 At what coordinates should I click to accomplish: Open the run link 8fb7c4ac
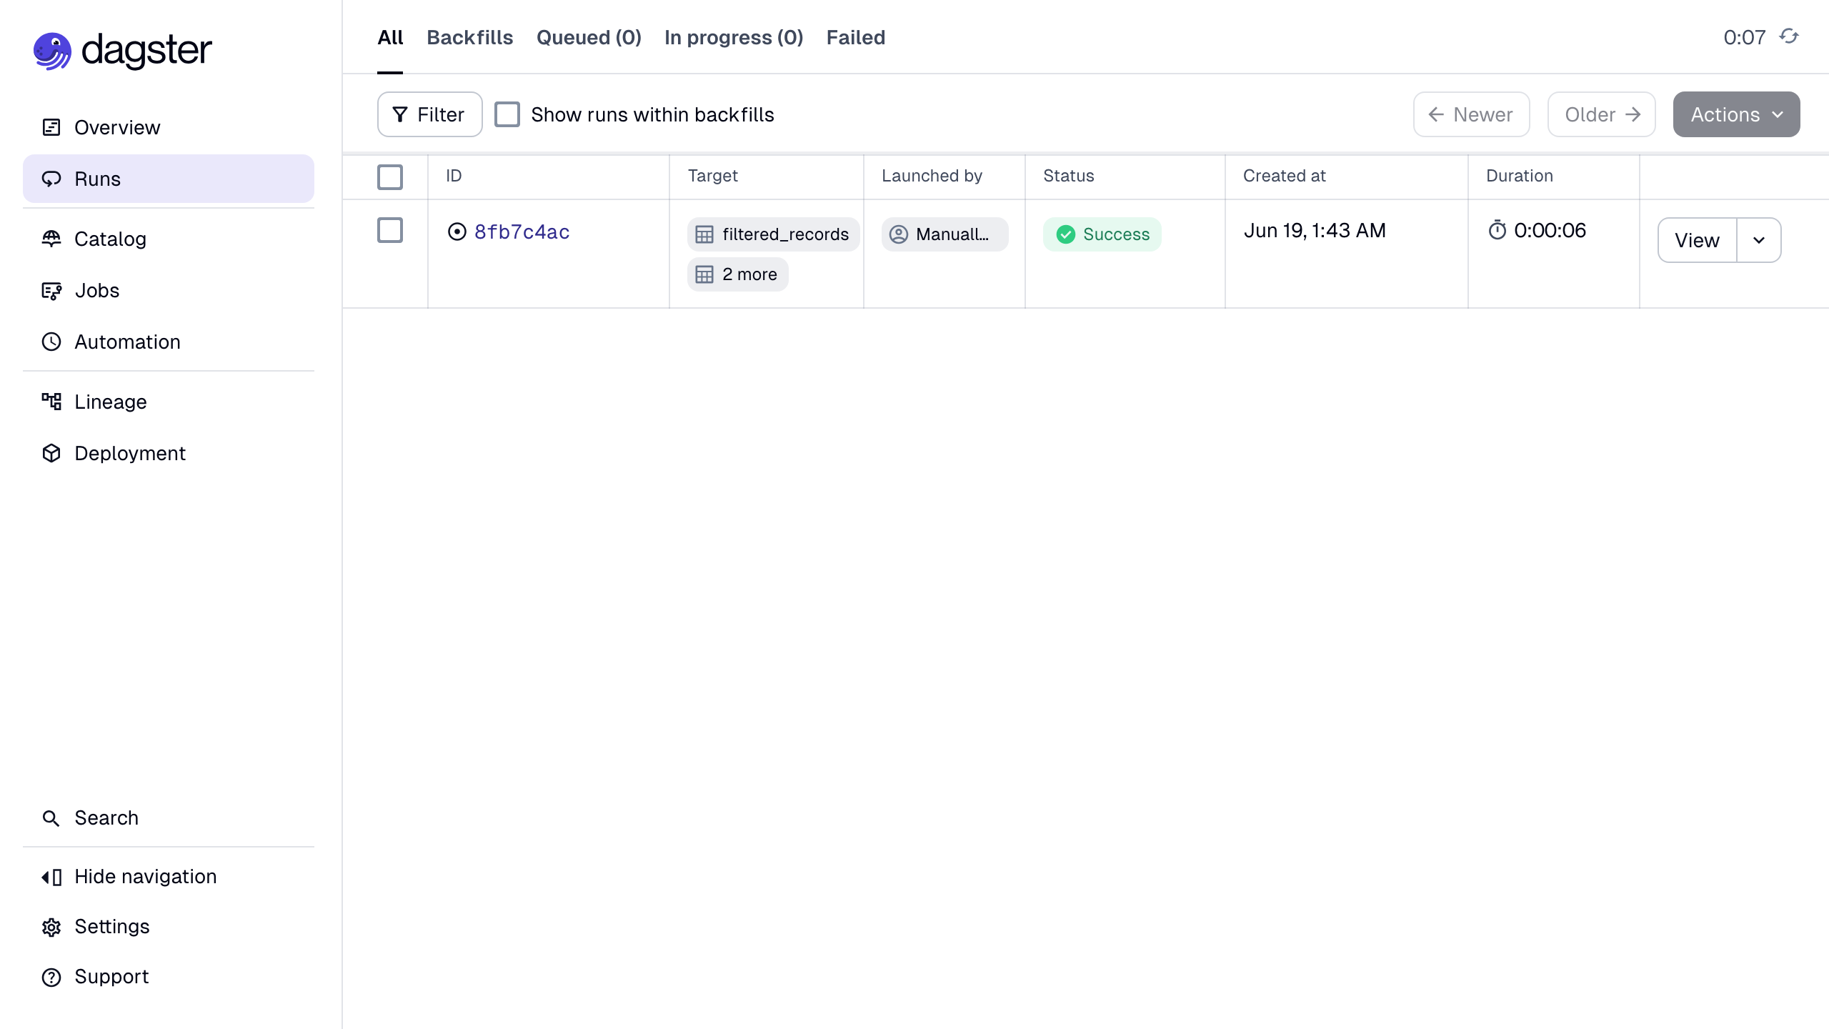[522, 232]
